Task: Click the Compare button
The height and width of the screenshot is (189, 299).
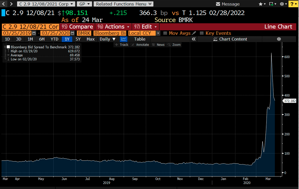Action: [x=77, y=27]
